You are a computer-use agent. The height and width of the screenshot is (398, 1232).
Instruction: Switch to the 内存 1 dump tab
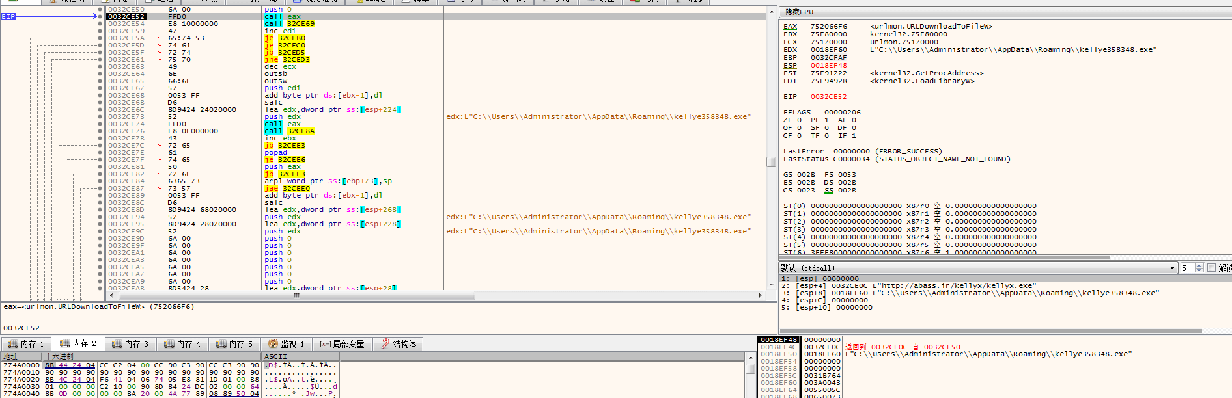click(26, 343)
